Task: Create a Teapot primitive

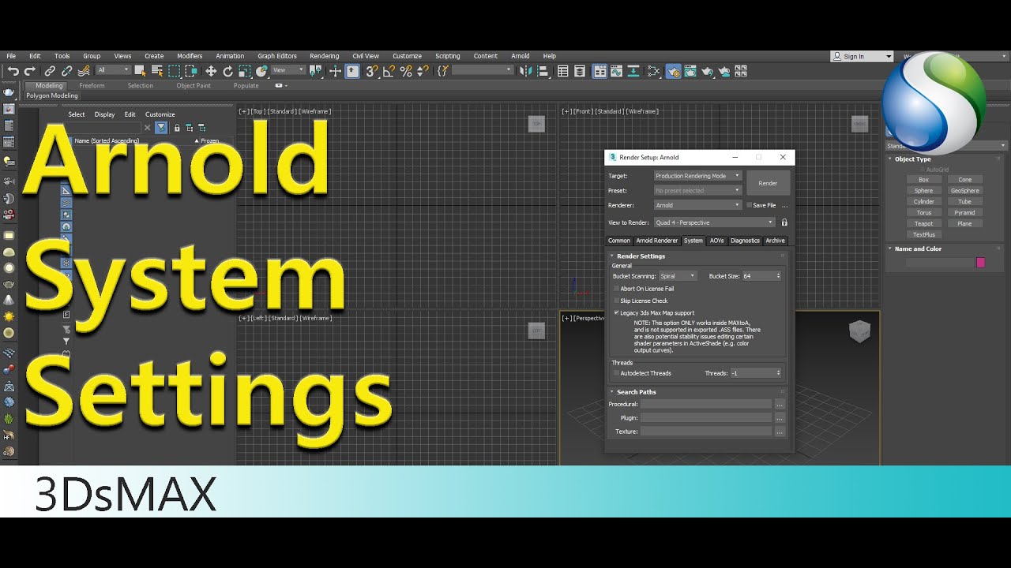Action: pyautogui.click(x=923, y=223)
